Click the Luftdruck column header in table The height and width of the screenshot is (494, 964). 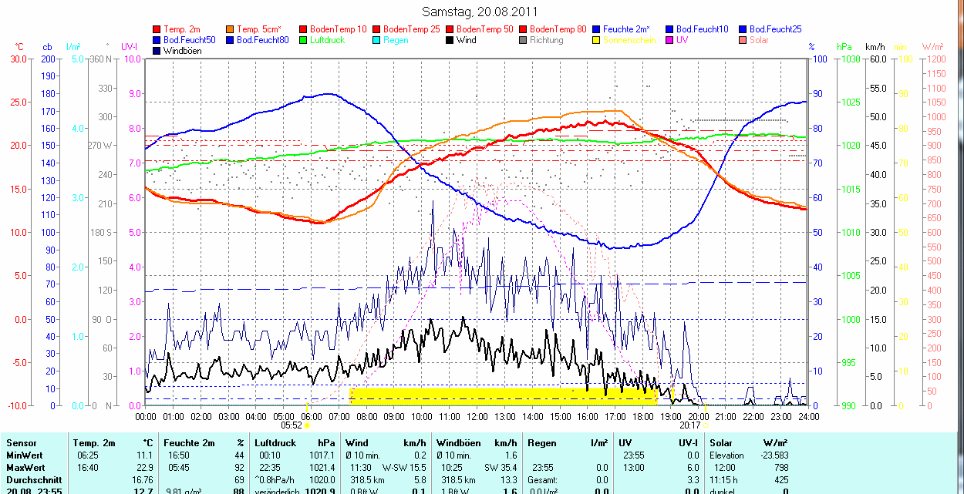click(275, 443)
